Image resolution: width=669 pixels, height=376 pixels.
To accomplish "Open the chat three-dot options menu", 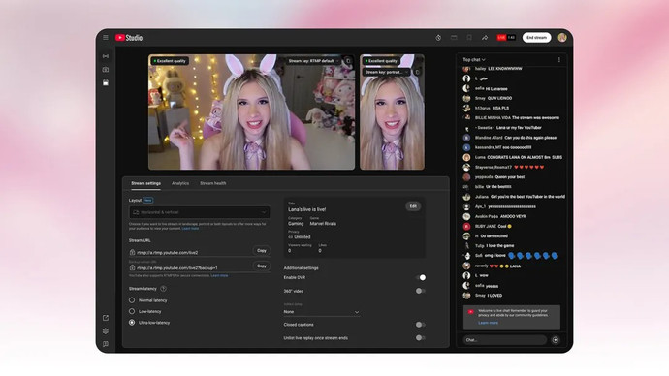I will [558, 60].
